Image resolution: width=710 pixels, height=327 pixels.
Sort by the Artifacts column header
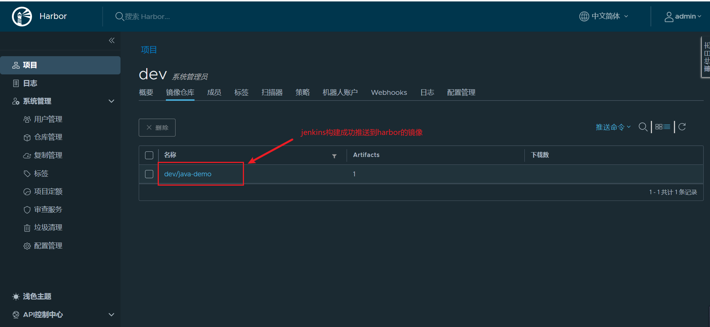366,155
